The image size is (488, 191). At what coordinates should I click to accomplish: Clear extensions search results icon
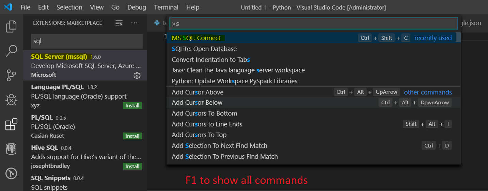(119, 23)
